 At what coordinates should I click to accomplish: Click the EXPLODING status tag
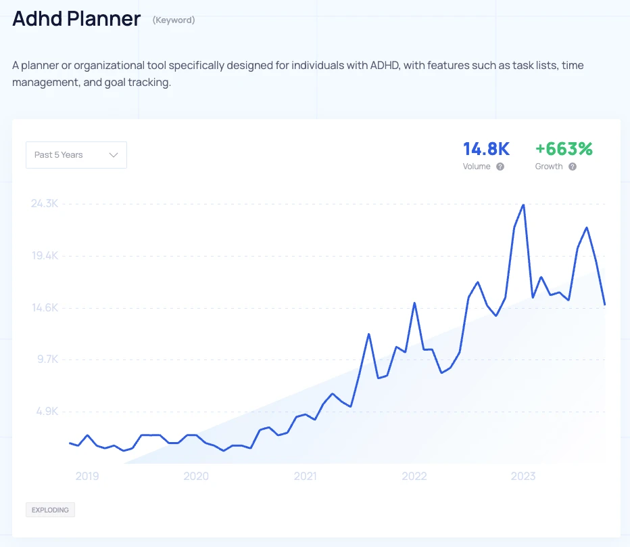[x=50, y=510]
